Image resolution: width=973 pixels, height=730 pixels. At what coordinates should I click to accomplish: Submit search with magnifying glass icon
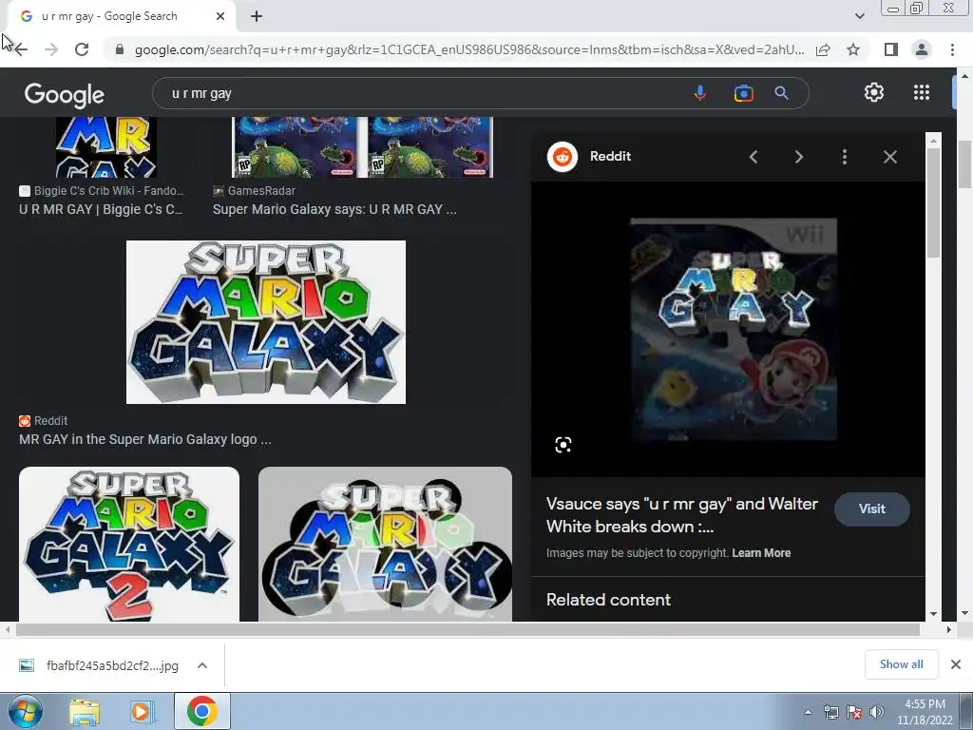(x=781, y=93)
